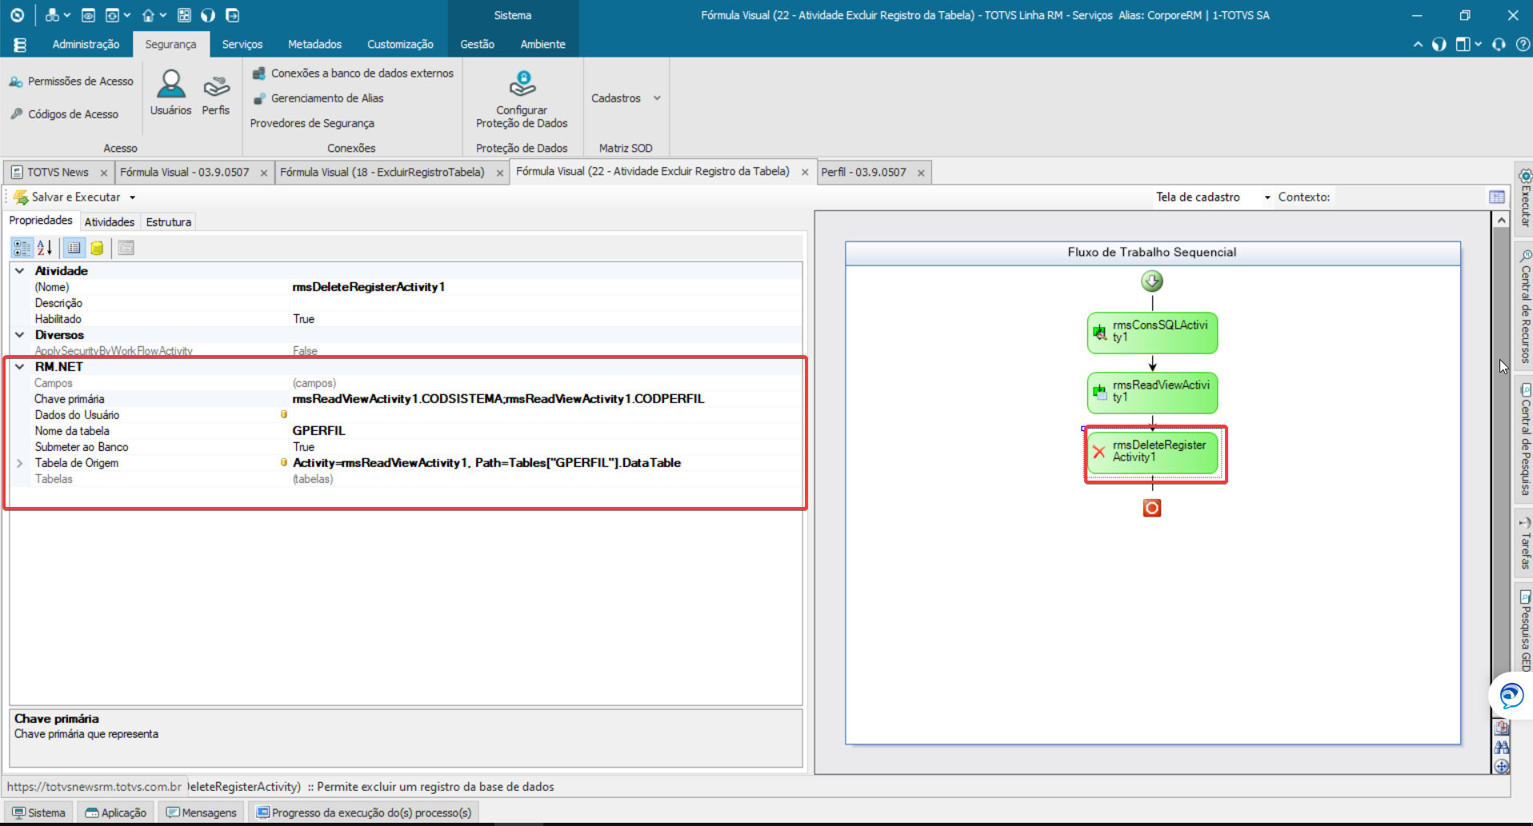Open the Perfil - 03.9.0507 tab
Screen dimensions: 1533x826
point(863,172)
